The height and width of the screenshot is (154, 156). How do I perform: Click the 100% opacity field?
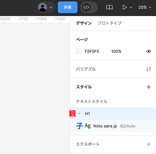pyautogui.click(x=116, y=51)
